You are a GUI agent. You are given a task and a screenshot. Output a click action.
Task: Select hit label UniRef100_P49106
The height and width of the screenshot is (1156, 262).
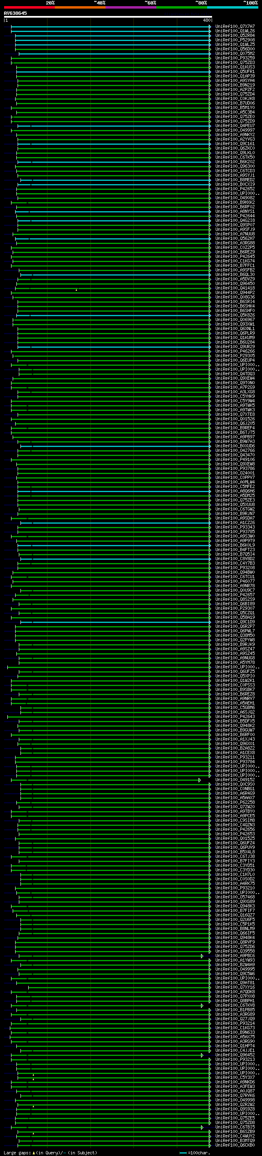click(x=235, y=460)
